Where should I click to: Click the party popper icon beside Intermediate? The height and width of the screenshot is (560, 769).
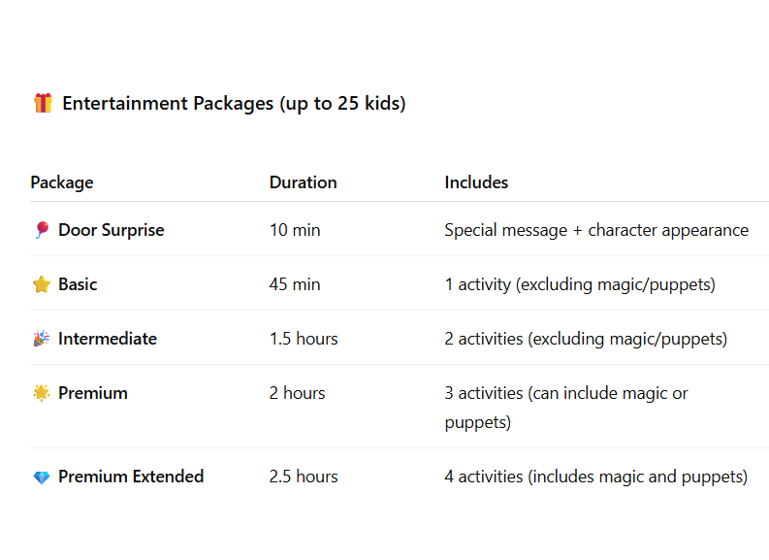coord(42,339)
